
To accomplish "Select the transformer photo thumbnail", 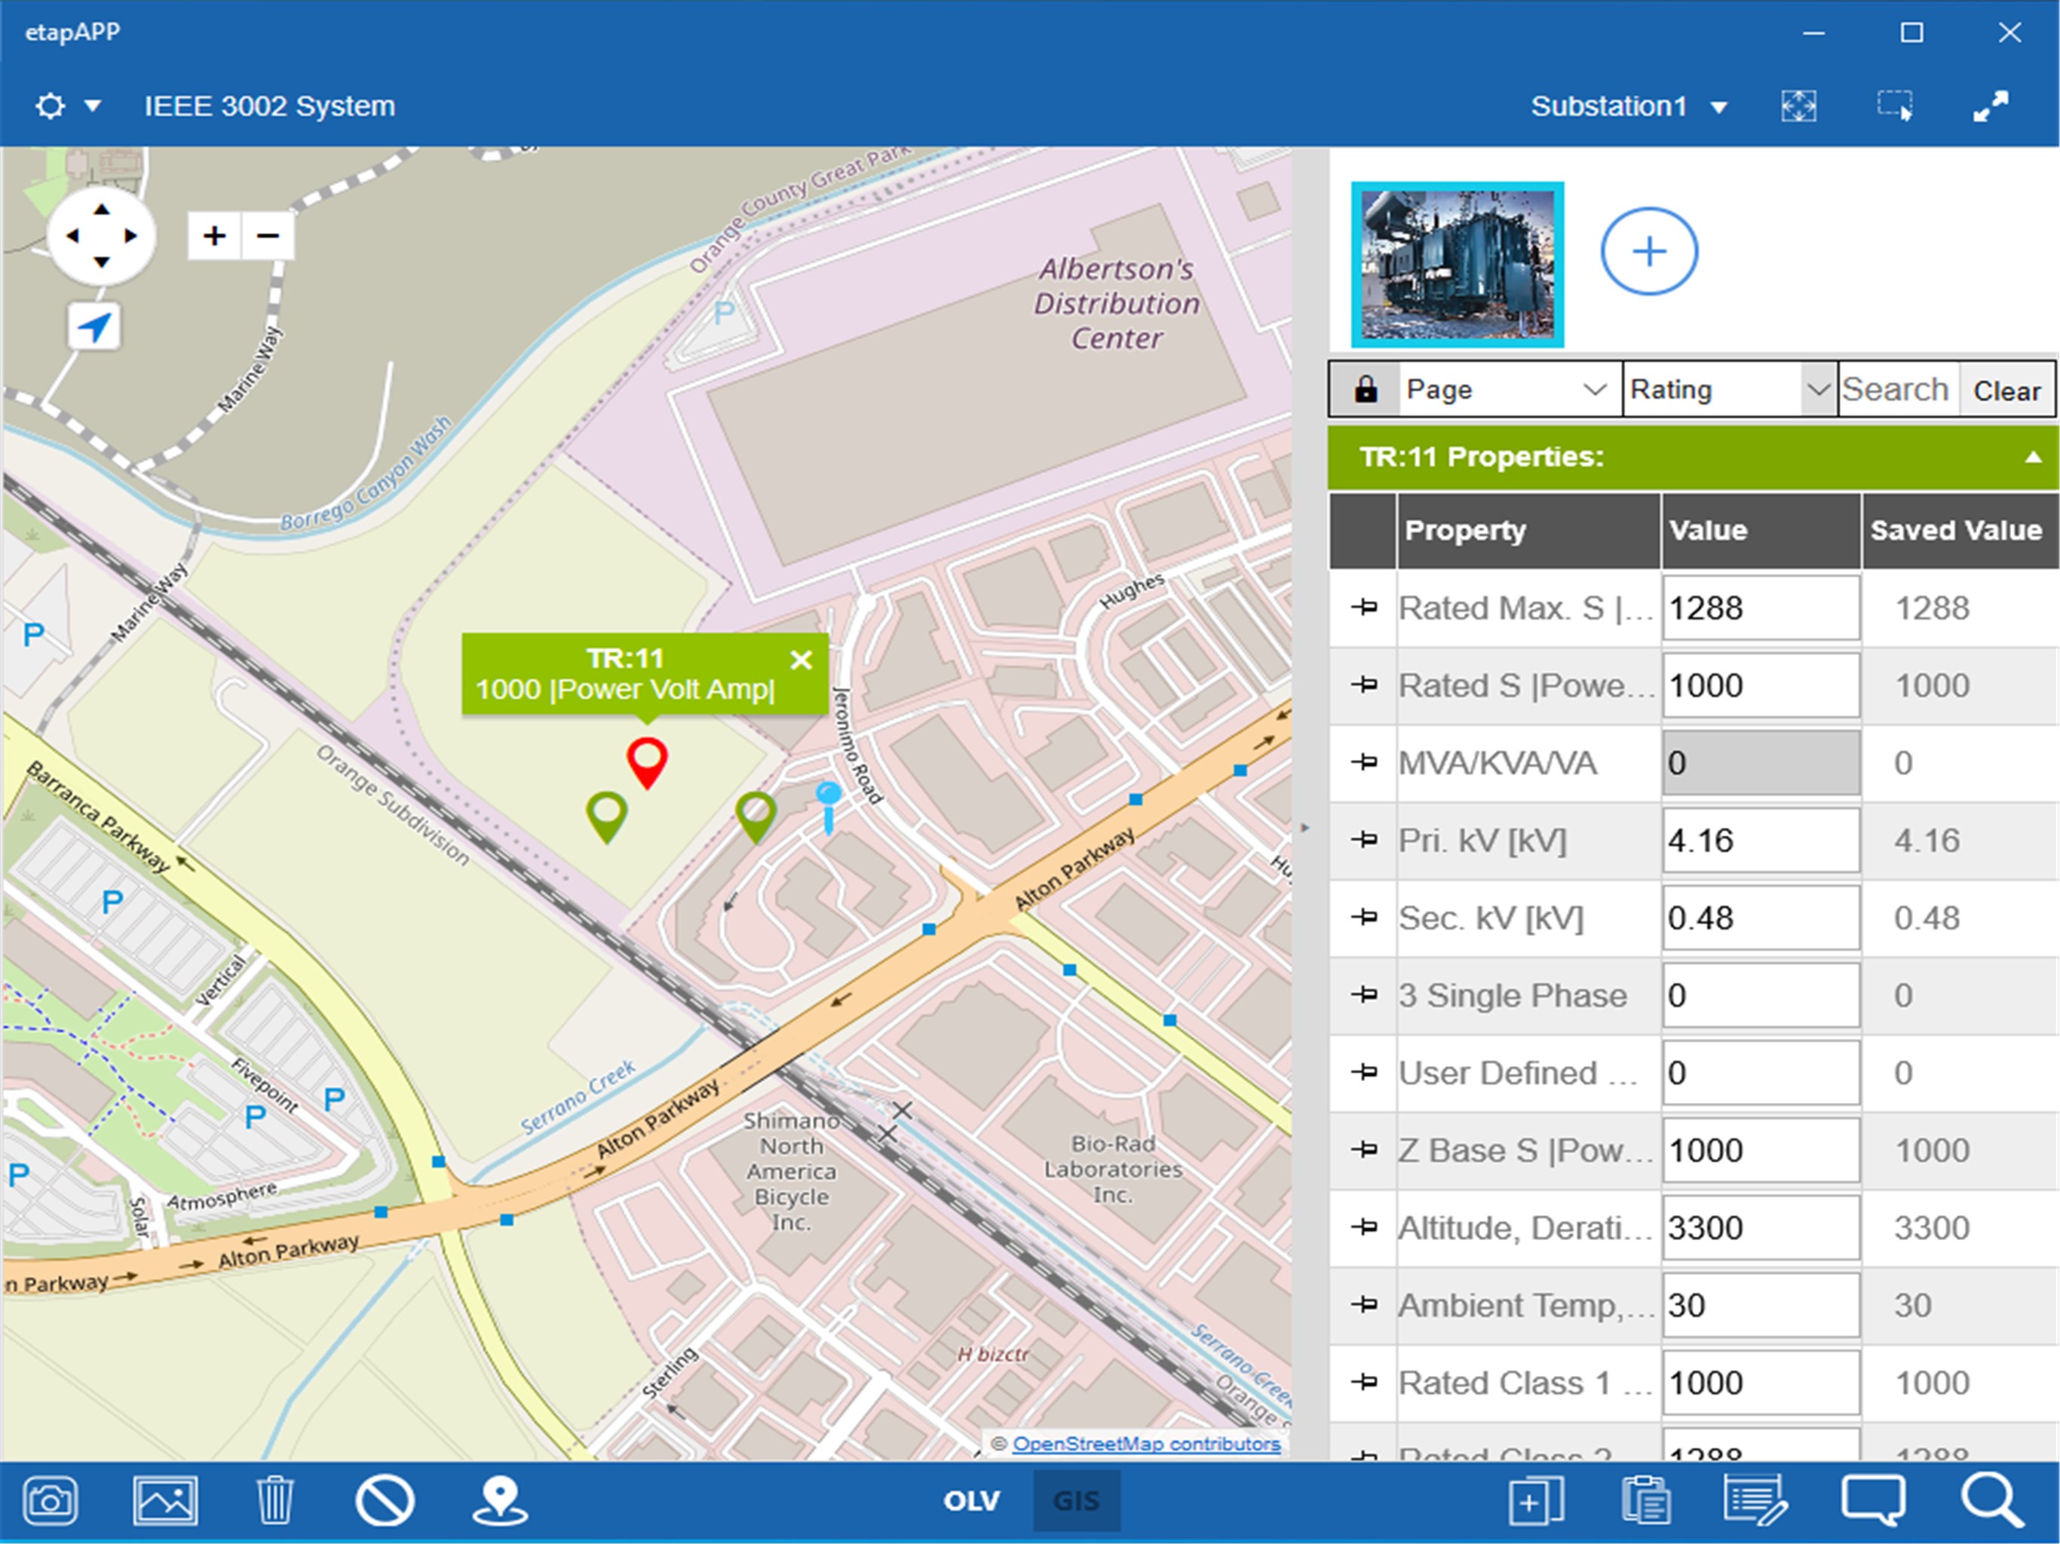I will click(1458, 265).
